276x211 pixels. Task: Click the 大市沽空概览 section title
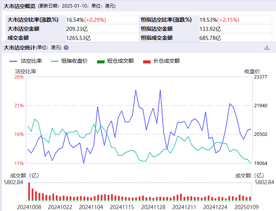pyautogui.click(x=20, y=6)
